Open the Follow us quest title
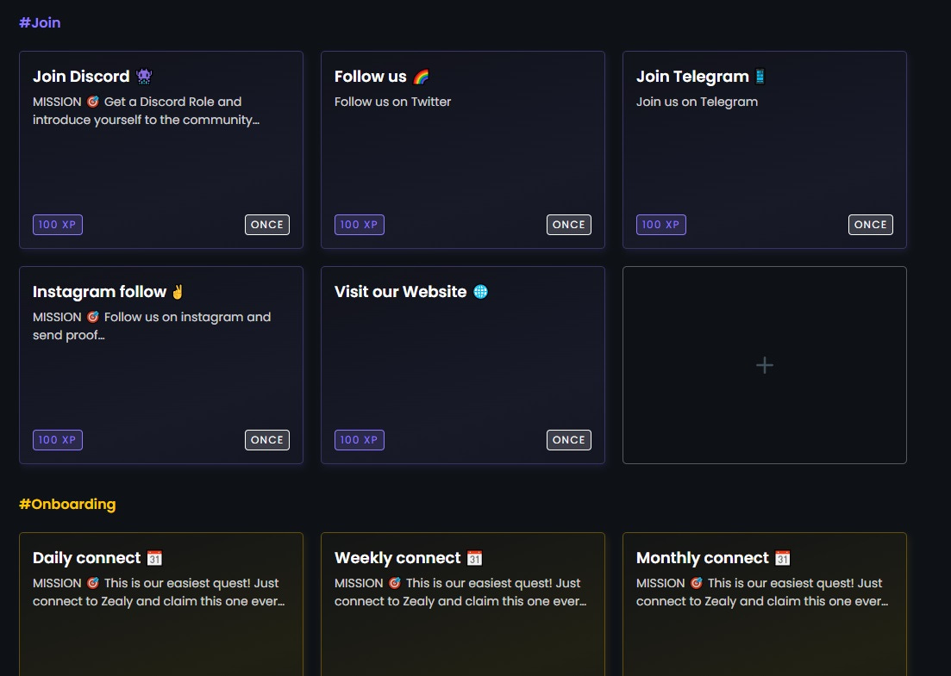 pyautogui.click(x=371, y=77)
